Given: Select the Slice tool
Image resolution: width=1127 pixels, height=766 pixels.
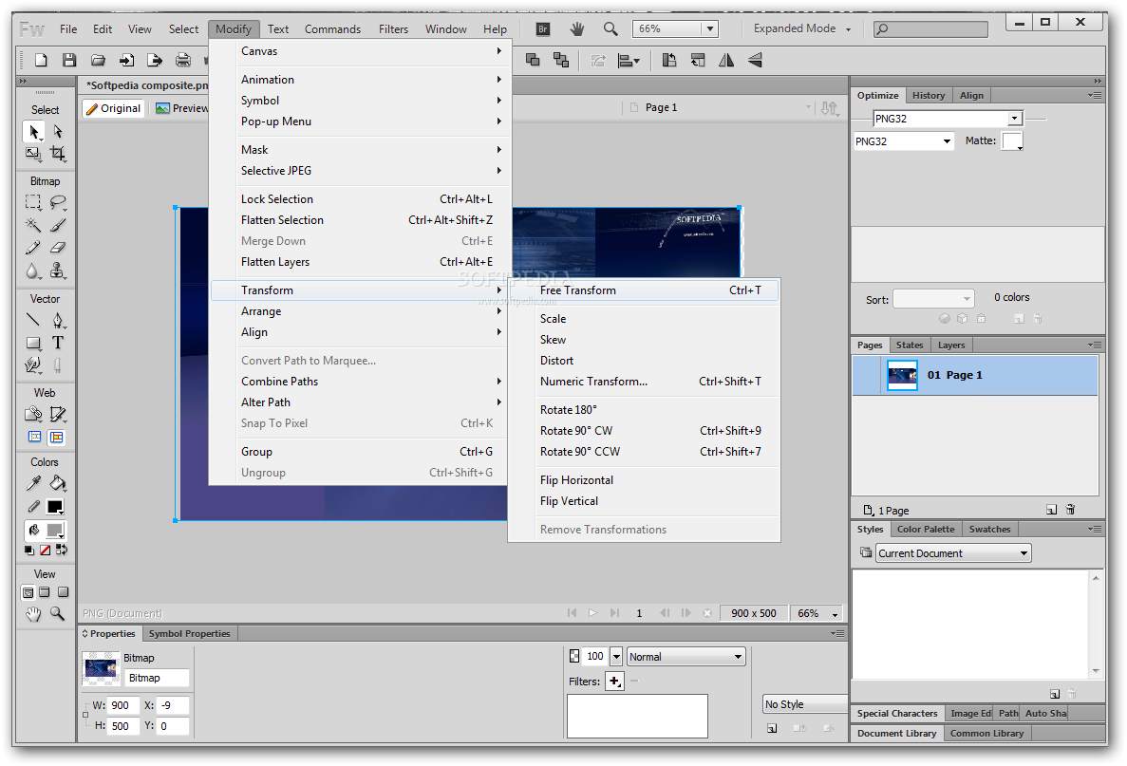Looking at the screenshot, I should tap(58, 414).
